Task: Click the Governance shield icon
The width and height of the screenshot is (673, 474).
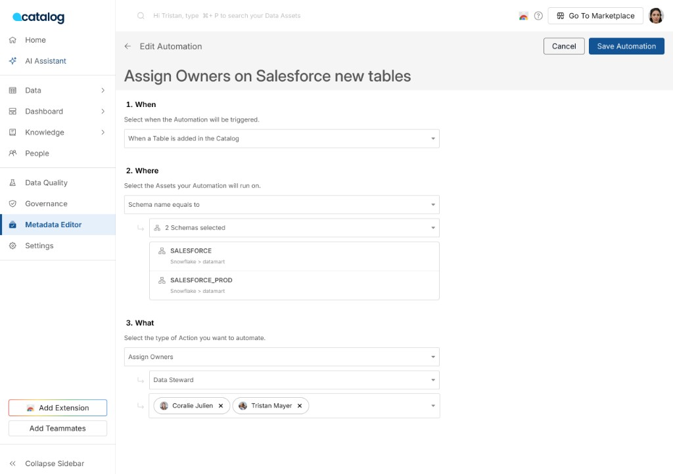Action: point(13,204)
